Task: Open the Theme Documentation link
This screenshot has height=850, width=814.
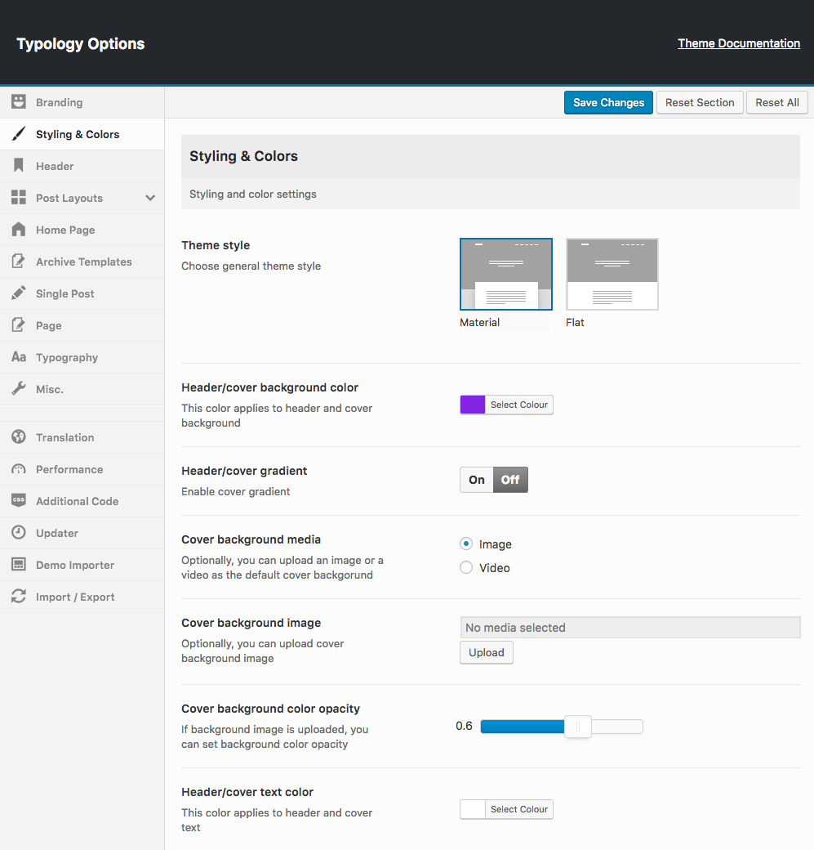Action: (738, 43)
